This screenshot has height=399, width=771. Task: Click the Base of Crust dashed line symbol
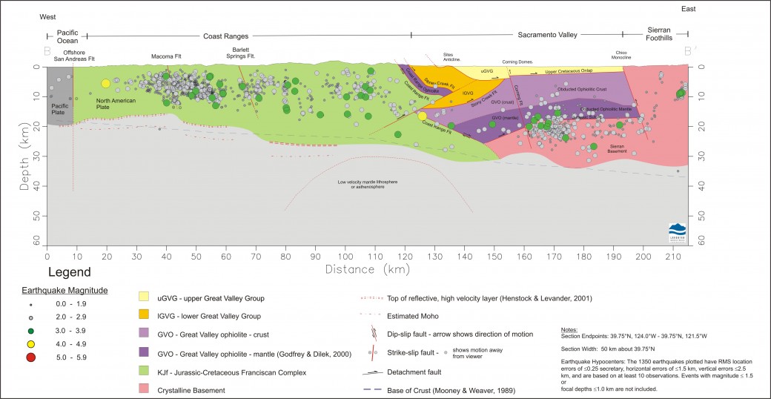372,391
